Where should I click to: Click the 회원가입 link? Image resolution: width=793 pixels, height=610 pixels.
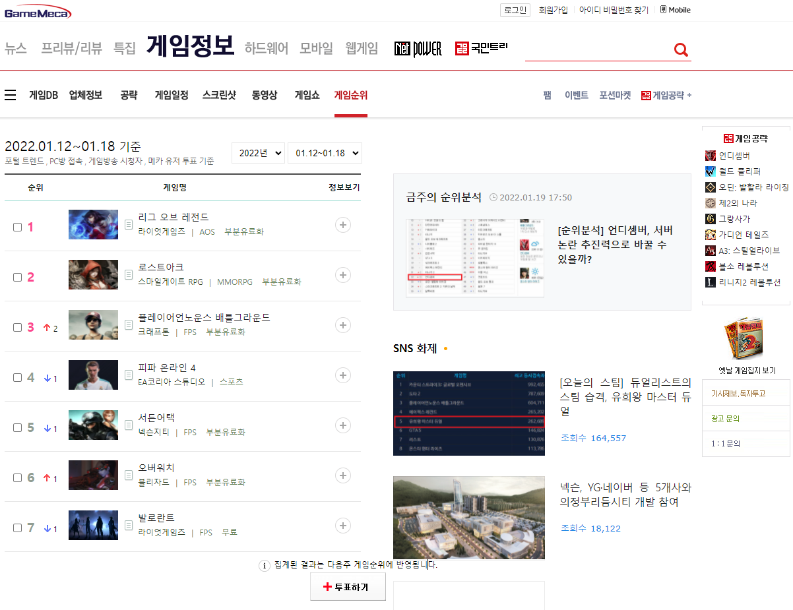tap(554, 10)
